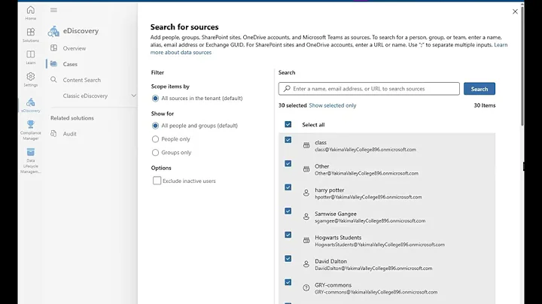Deselect GRY-commons checkbox
542x304 pixels.
tap(288, 282)
